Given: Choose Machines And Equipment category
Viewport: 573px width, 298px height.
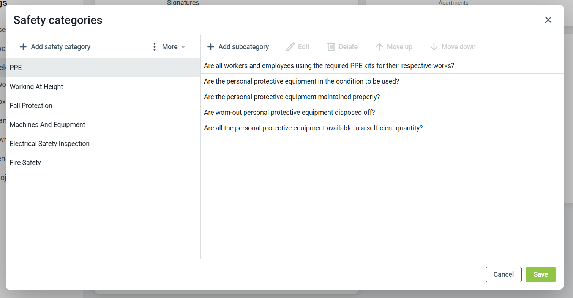Looking at the screenshot, I should [x=103, y=125].
